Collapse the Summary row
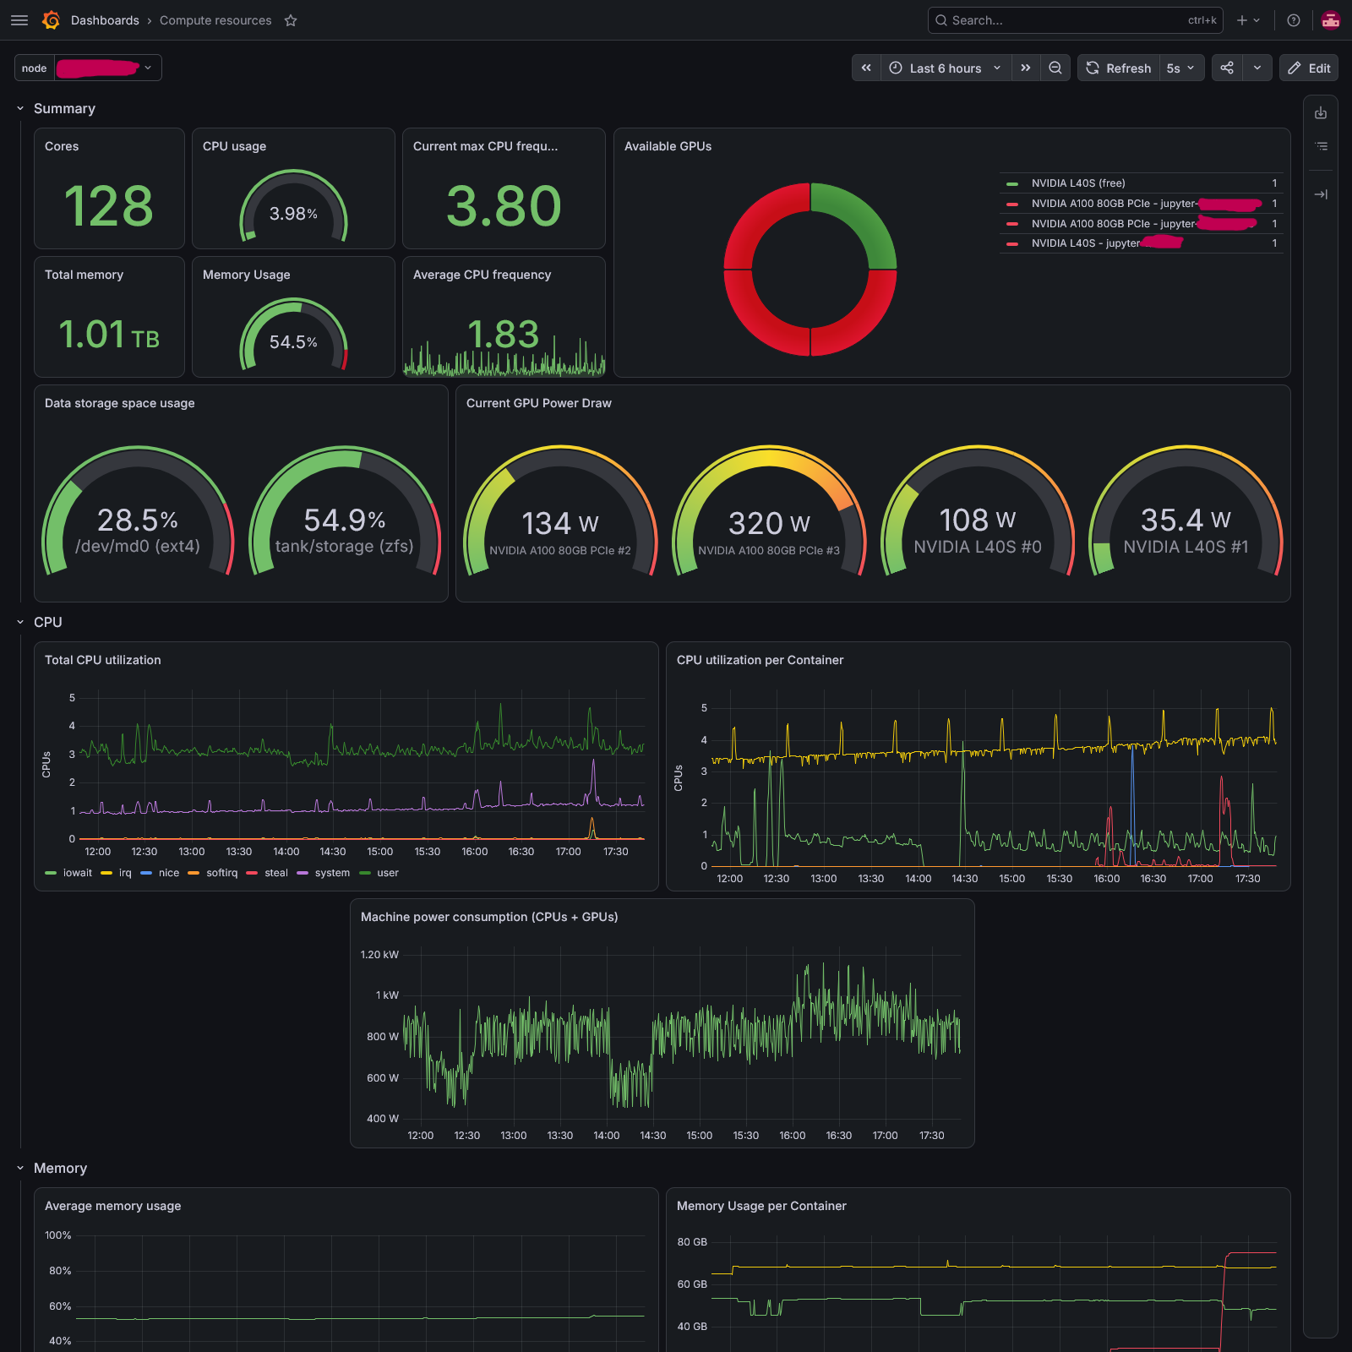This screenshot has height=1352, width=1352. [x=20, y=109]
